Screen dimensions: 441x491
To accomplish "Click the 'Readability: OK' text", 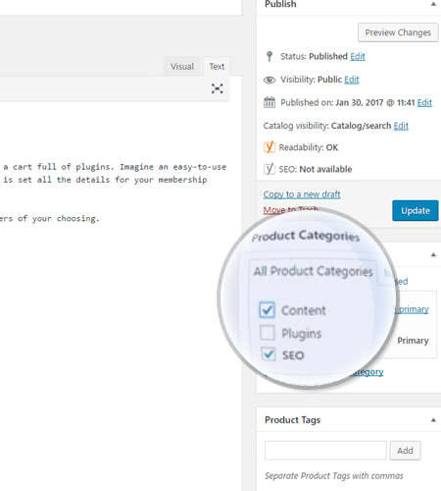I will (309, 147).
